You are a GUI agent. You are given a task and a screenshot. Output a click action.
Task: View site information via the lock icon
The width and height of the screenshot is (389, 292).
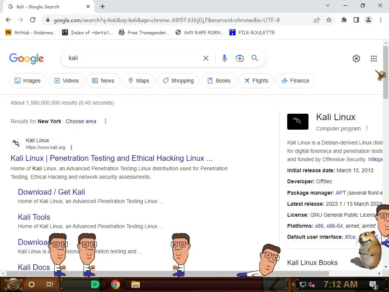point(48,20)
